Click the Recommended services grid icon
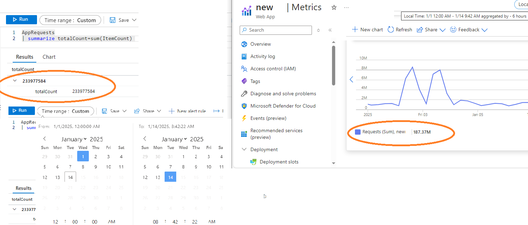The width and height of the screenshot is (528, 225). click(244, 134)
